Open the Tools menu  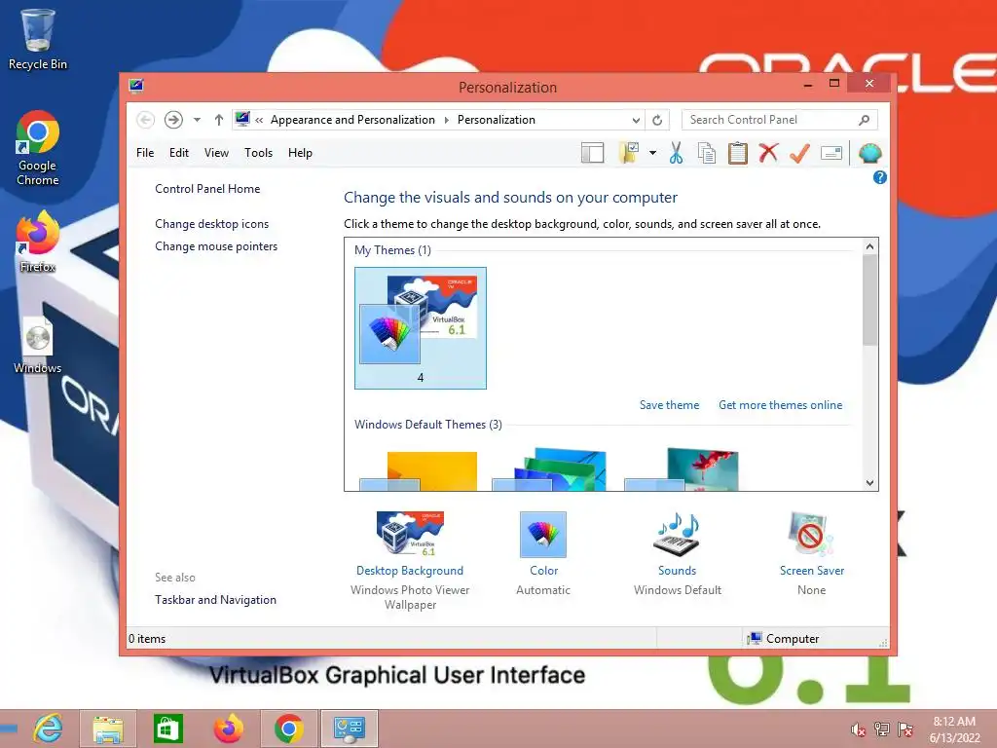click(258, 153)
